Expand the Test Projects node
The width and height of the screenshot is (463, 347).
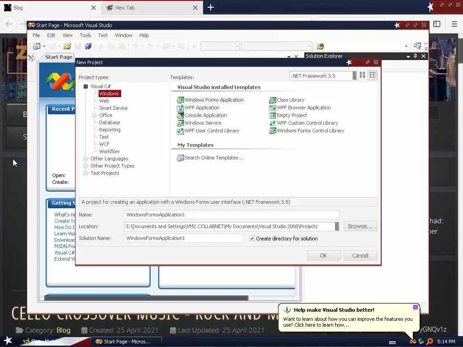85,173
